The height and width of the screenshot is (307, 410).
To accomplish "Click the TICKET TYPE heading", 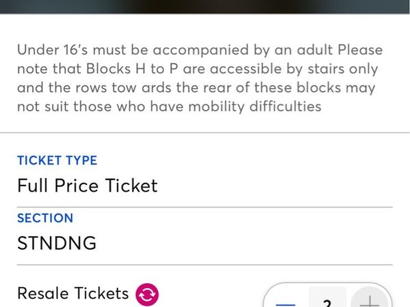I will tap(57, 160).
